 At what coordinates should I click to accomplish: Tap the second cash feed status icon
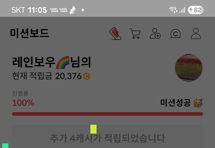coord(63,10)
